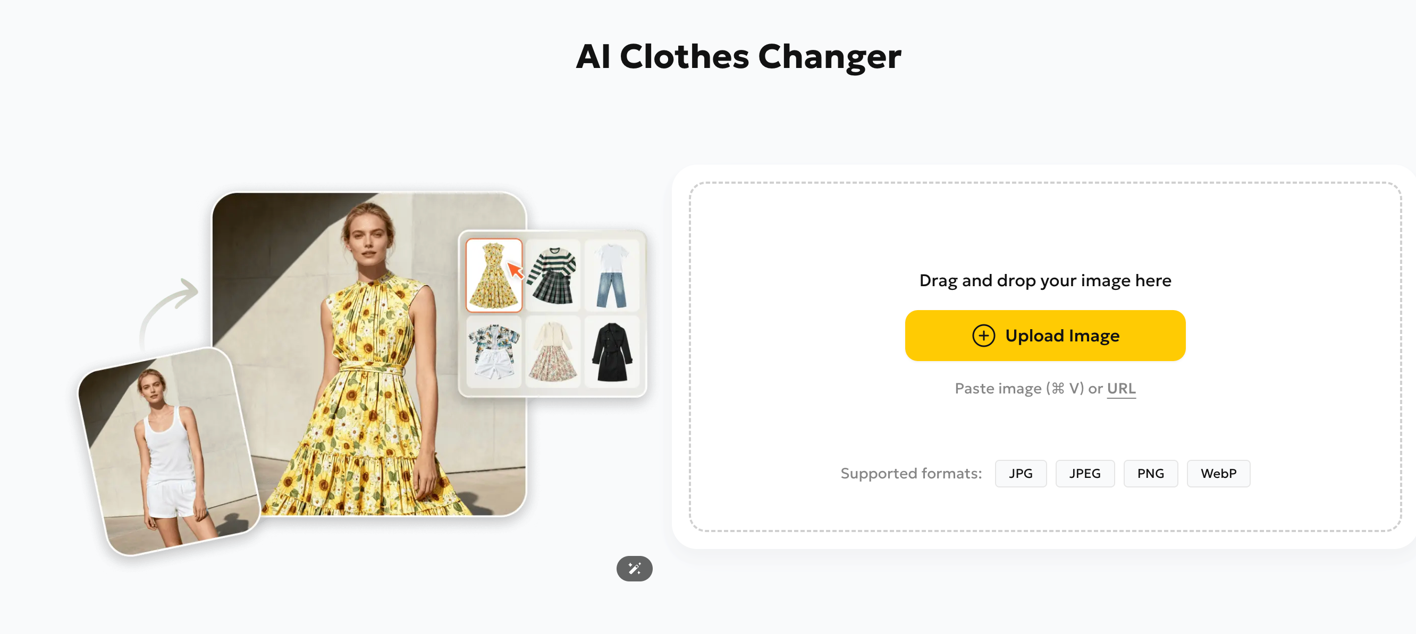
Task: Pick the black trench coat thumbnail
Action: coord(611,352)
